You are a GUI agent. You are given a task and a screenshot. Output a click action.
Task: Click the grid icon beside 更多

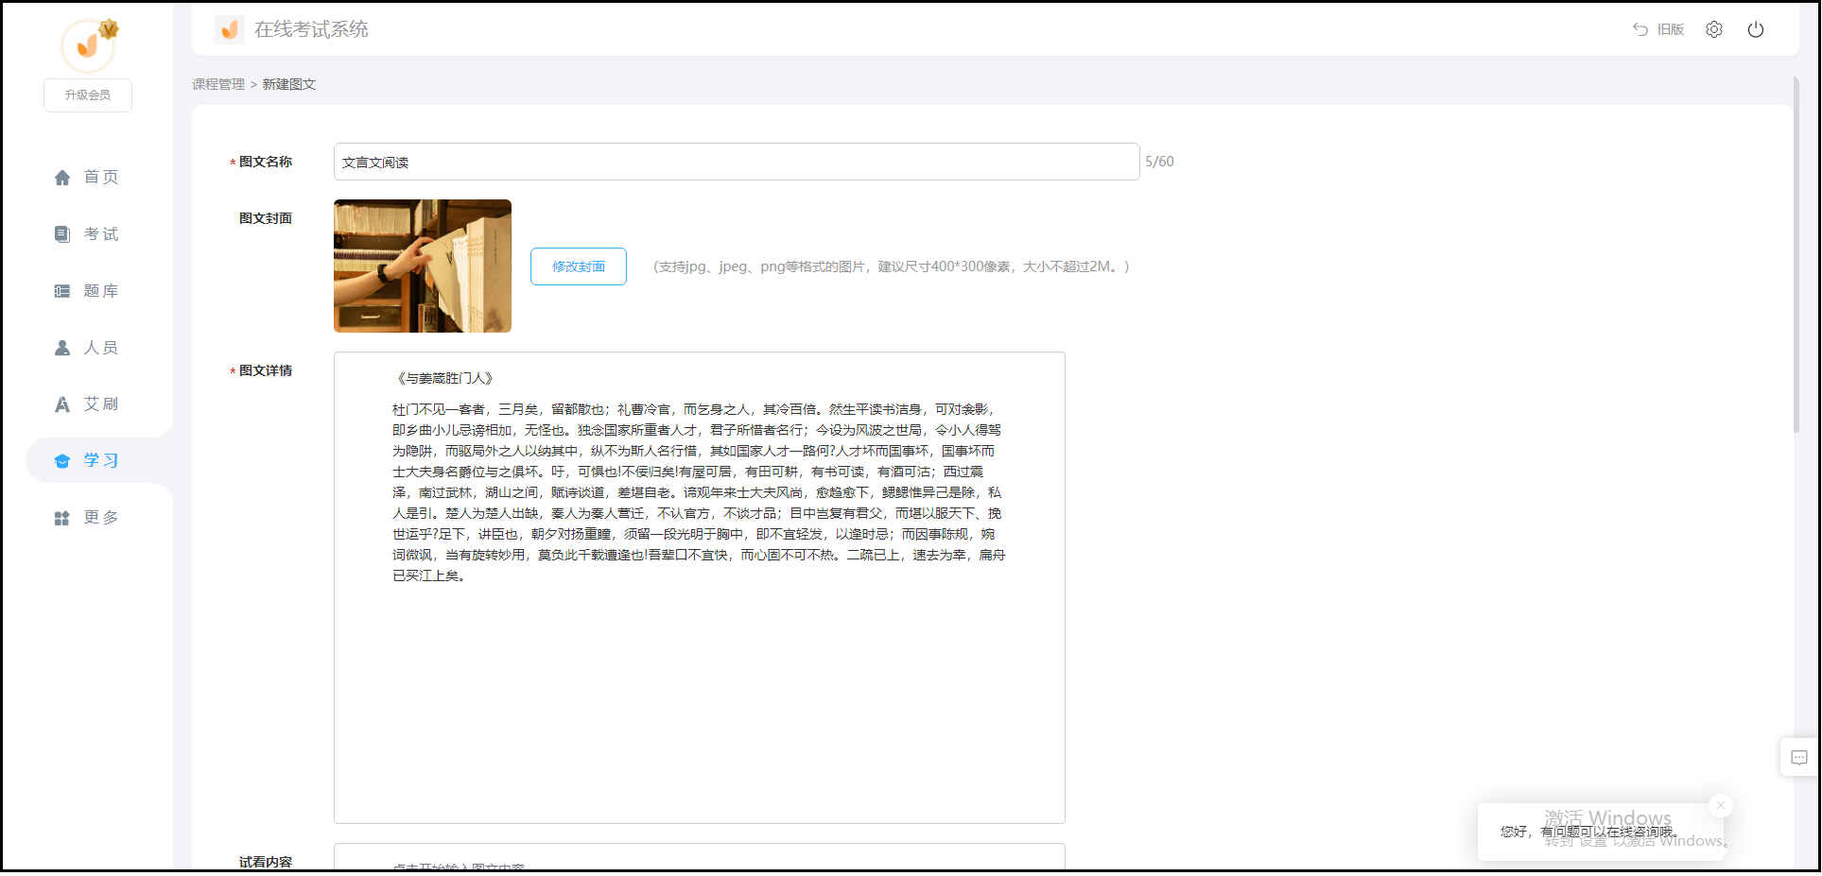coord(62,518)
